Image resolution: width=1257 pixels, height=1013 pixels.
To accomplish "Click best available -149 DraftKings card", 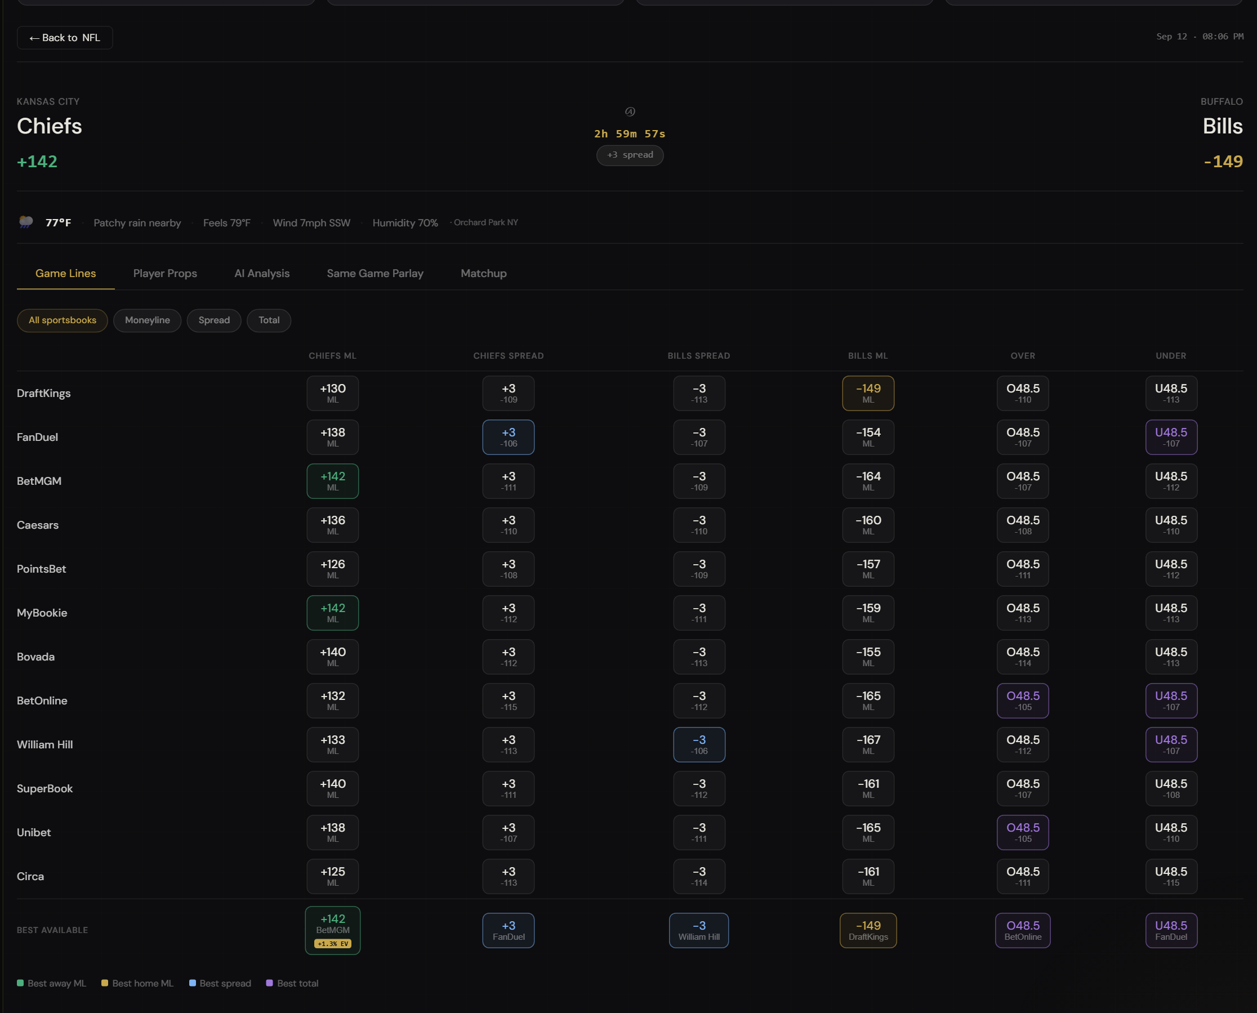I will pyautogui.click(x=868, y=931).
